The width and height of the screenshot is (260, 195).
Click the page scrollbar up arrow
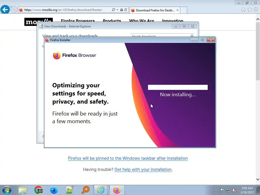pyautogui.click(x=258, y=19)
